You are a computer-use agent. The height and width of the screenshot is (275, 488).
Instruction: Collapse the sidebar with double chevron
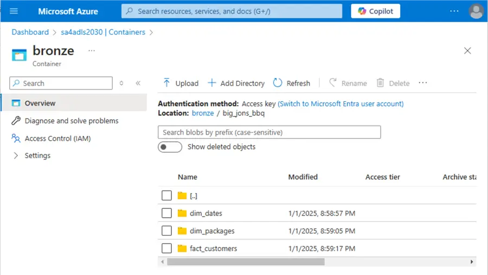click(138, 83)
